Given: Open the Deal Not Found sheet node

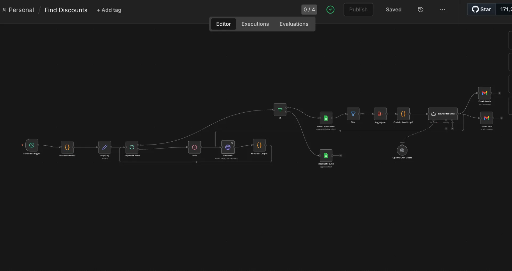Looking at the screenshot, I should [326, 155].
